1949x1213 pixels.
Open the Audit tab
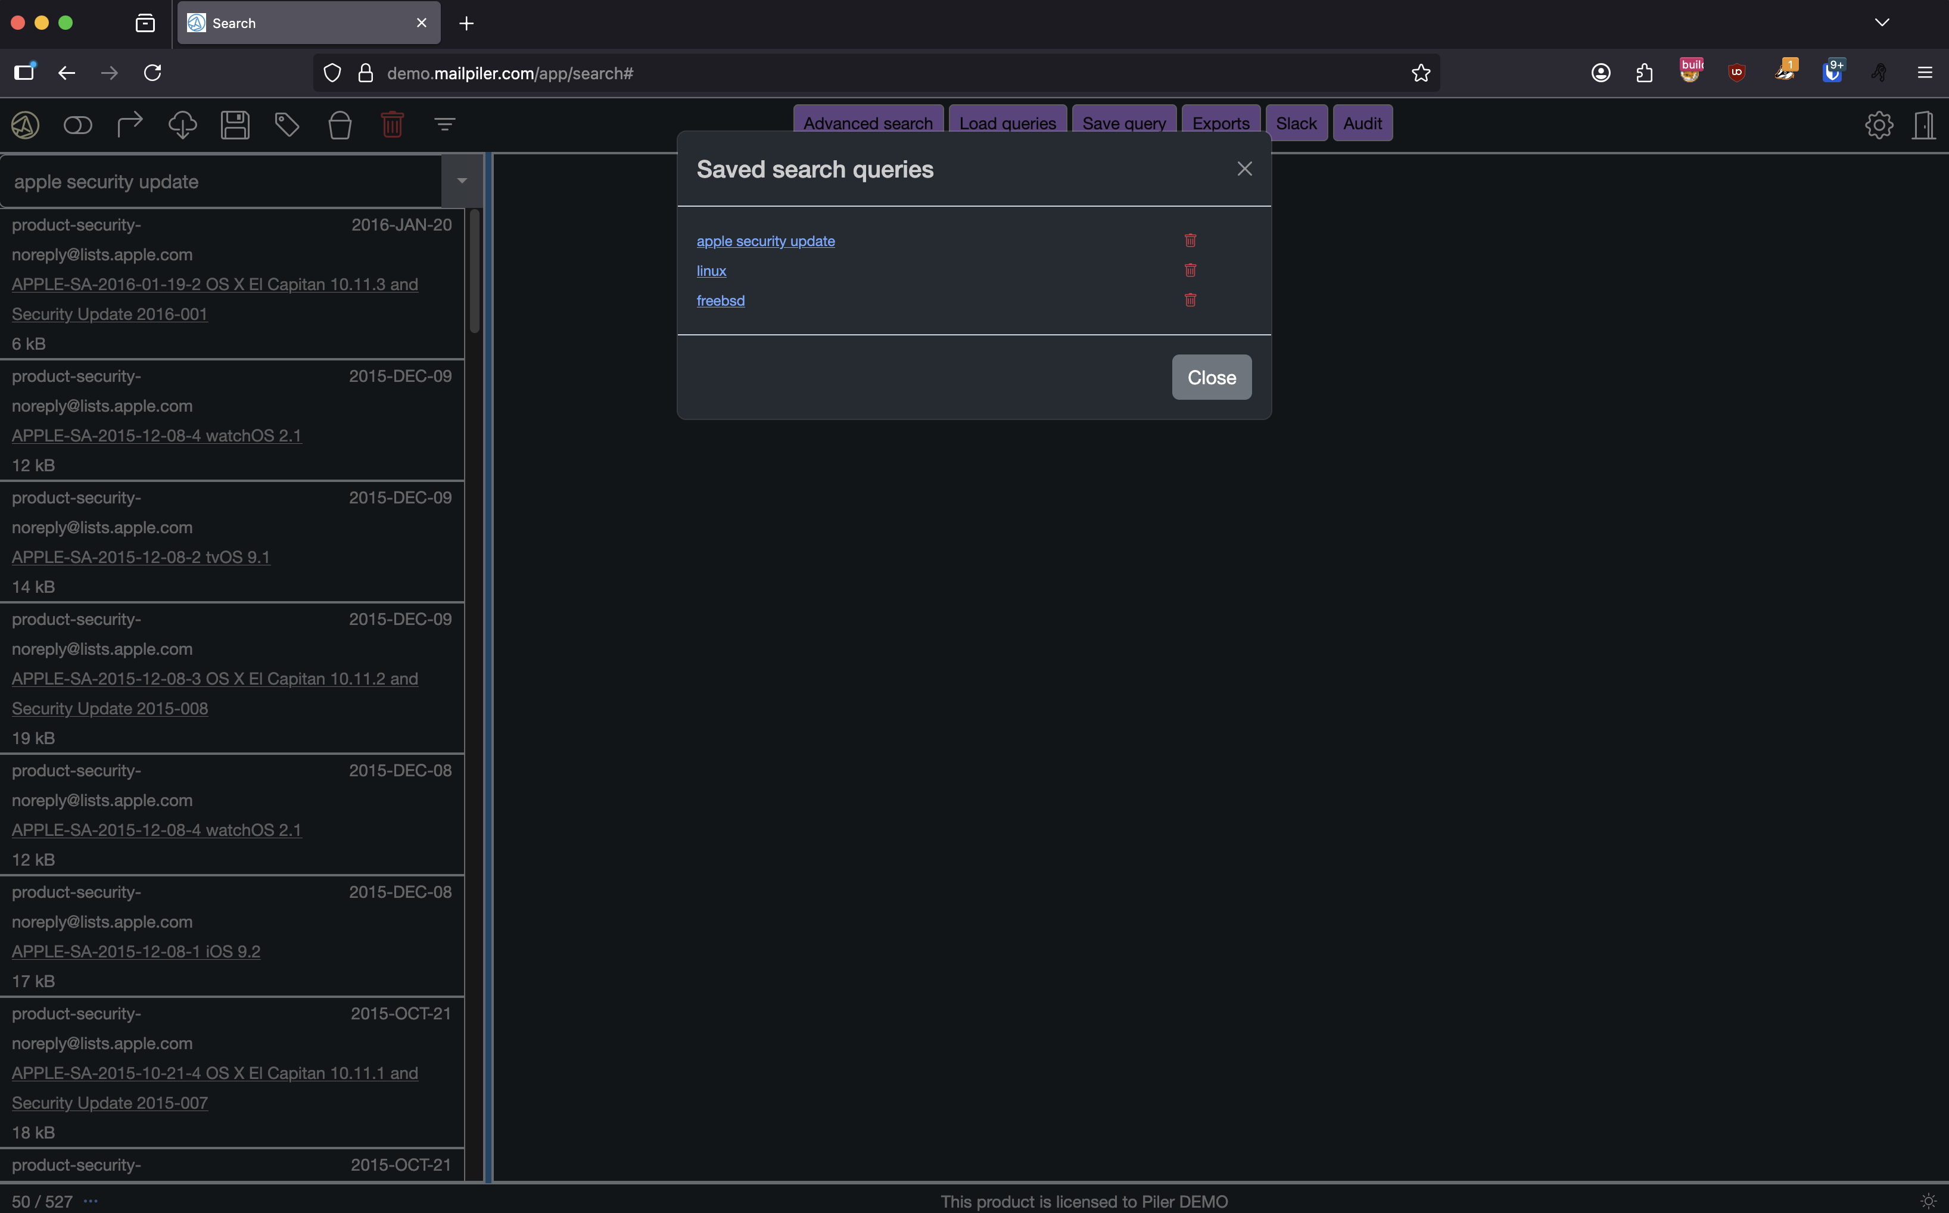1362,123
